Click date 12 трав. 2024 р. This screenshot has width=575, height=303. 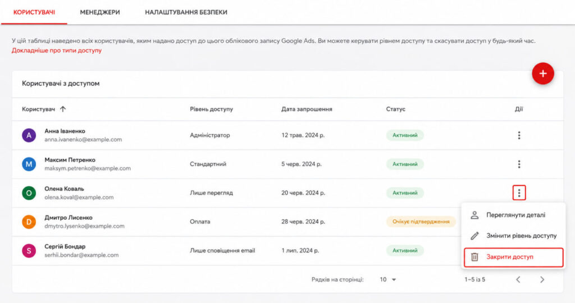click(x=303, y=135)
